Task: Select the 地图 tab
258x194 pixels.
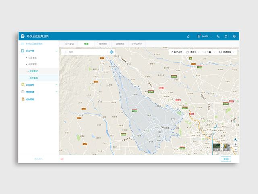Action: (86, 44)
